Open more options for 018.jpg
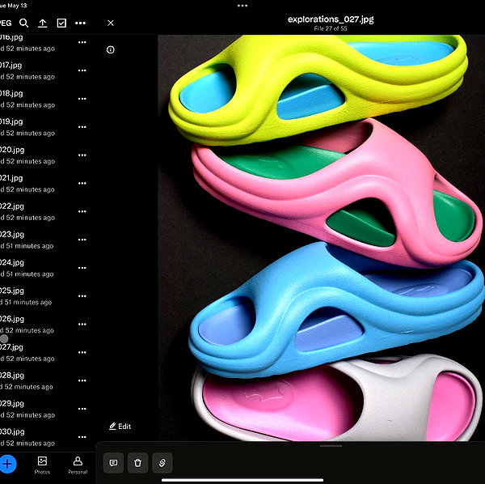 82,99
